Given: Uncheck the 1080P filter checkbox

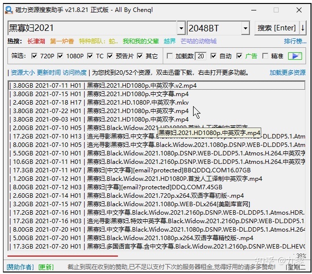Looking at the screenshot, I should (x=62, y=56).
